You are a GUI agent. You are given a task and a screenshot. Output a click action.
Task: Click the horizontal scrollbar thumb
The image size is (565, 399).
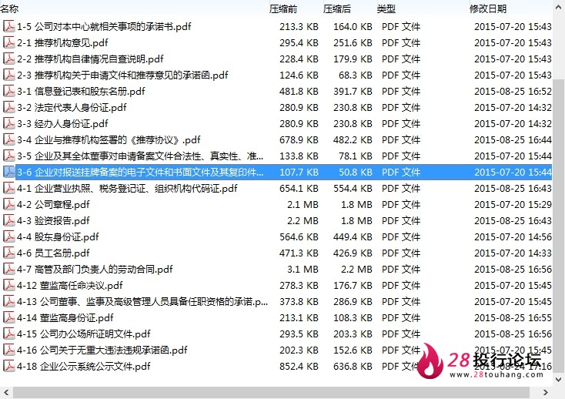point(271,392)
